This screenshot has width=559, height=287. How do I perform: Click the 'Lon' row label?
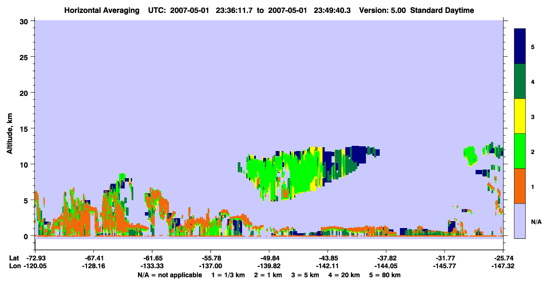pyautogui.click(x=14, y=266)
